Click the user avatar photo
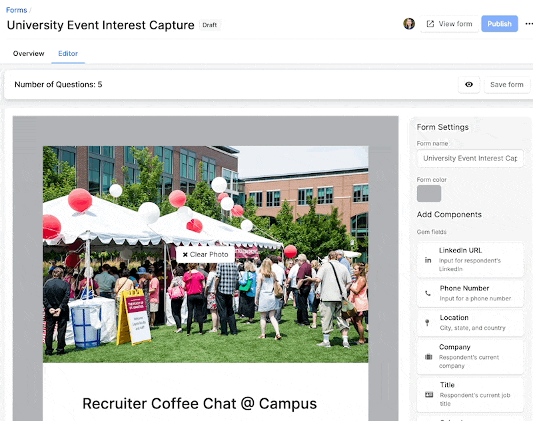Image resolution: width=533 pixels, height=421 pixels. pos(409,23)
